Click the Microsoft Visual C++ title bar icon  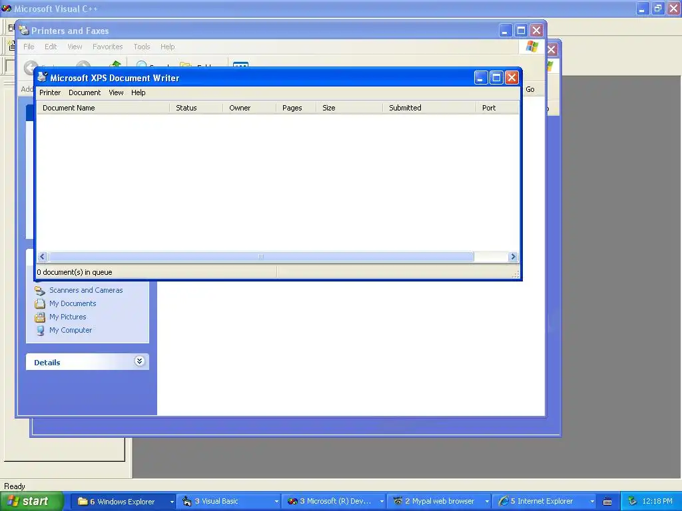tap(7, 8)
